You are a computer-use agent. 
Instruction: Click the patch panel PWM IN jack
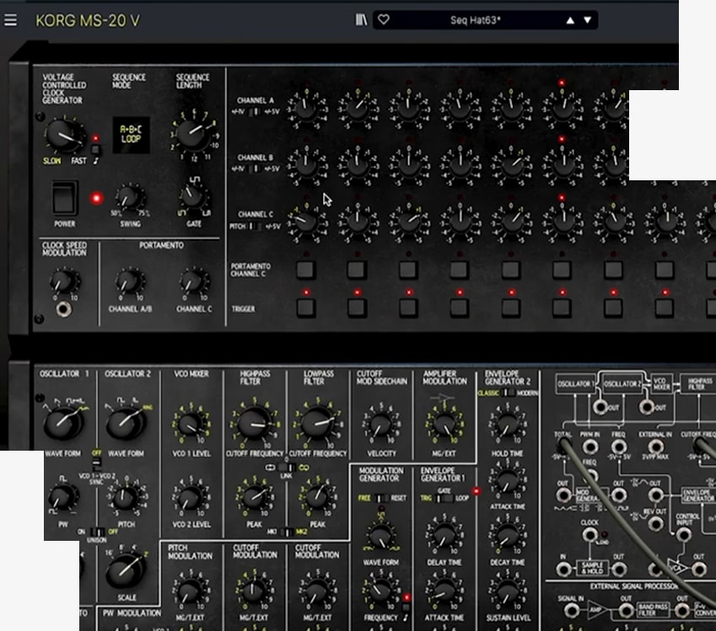[x=590, y=447]
